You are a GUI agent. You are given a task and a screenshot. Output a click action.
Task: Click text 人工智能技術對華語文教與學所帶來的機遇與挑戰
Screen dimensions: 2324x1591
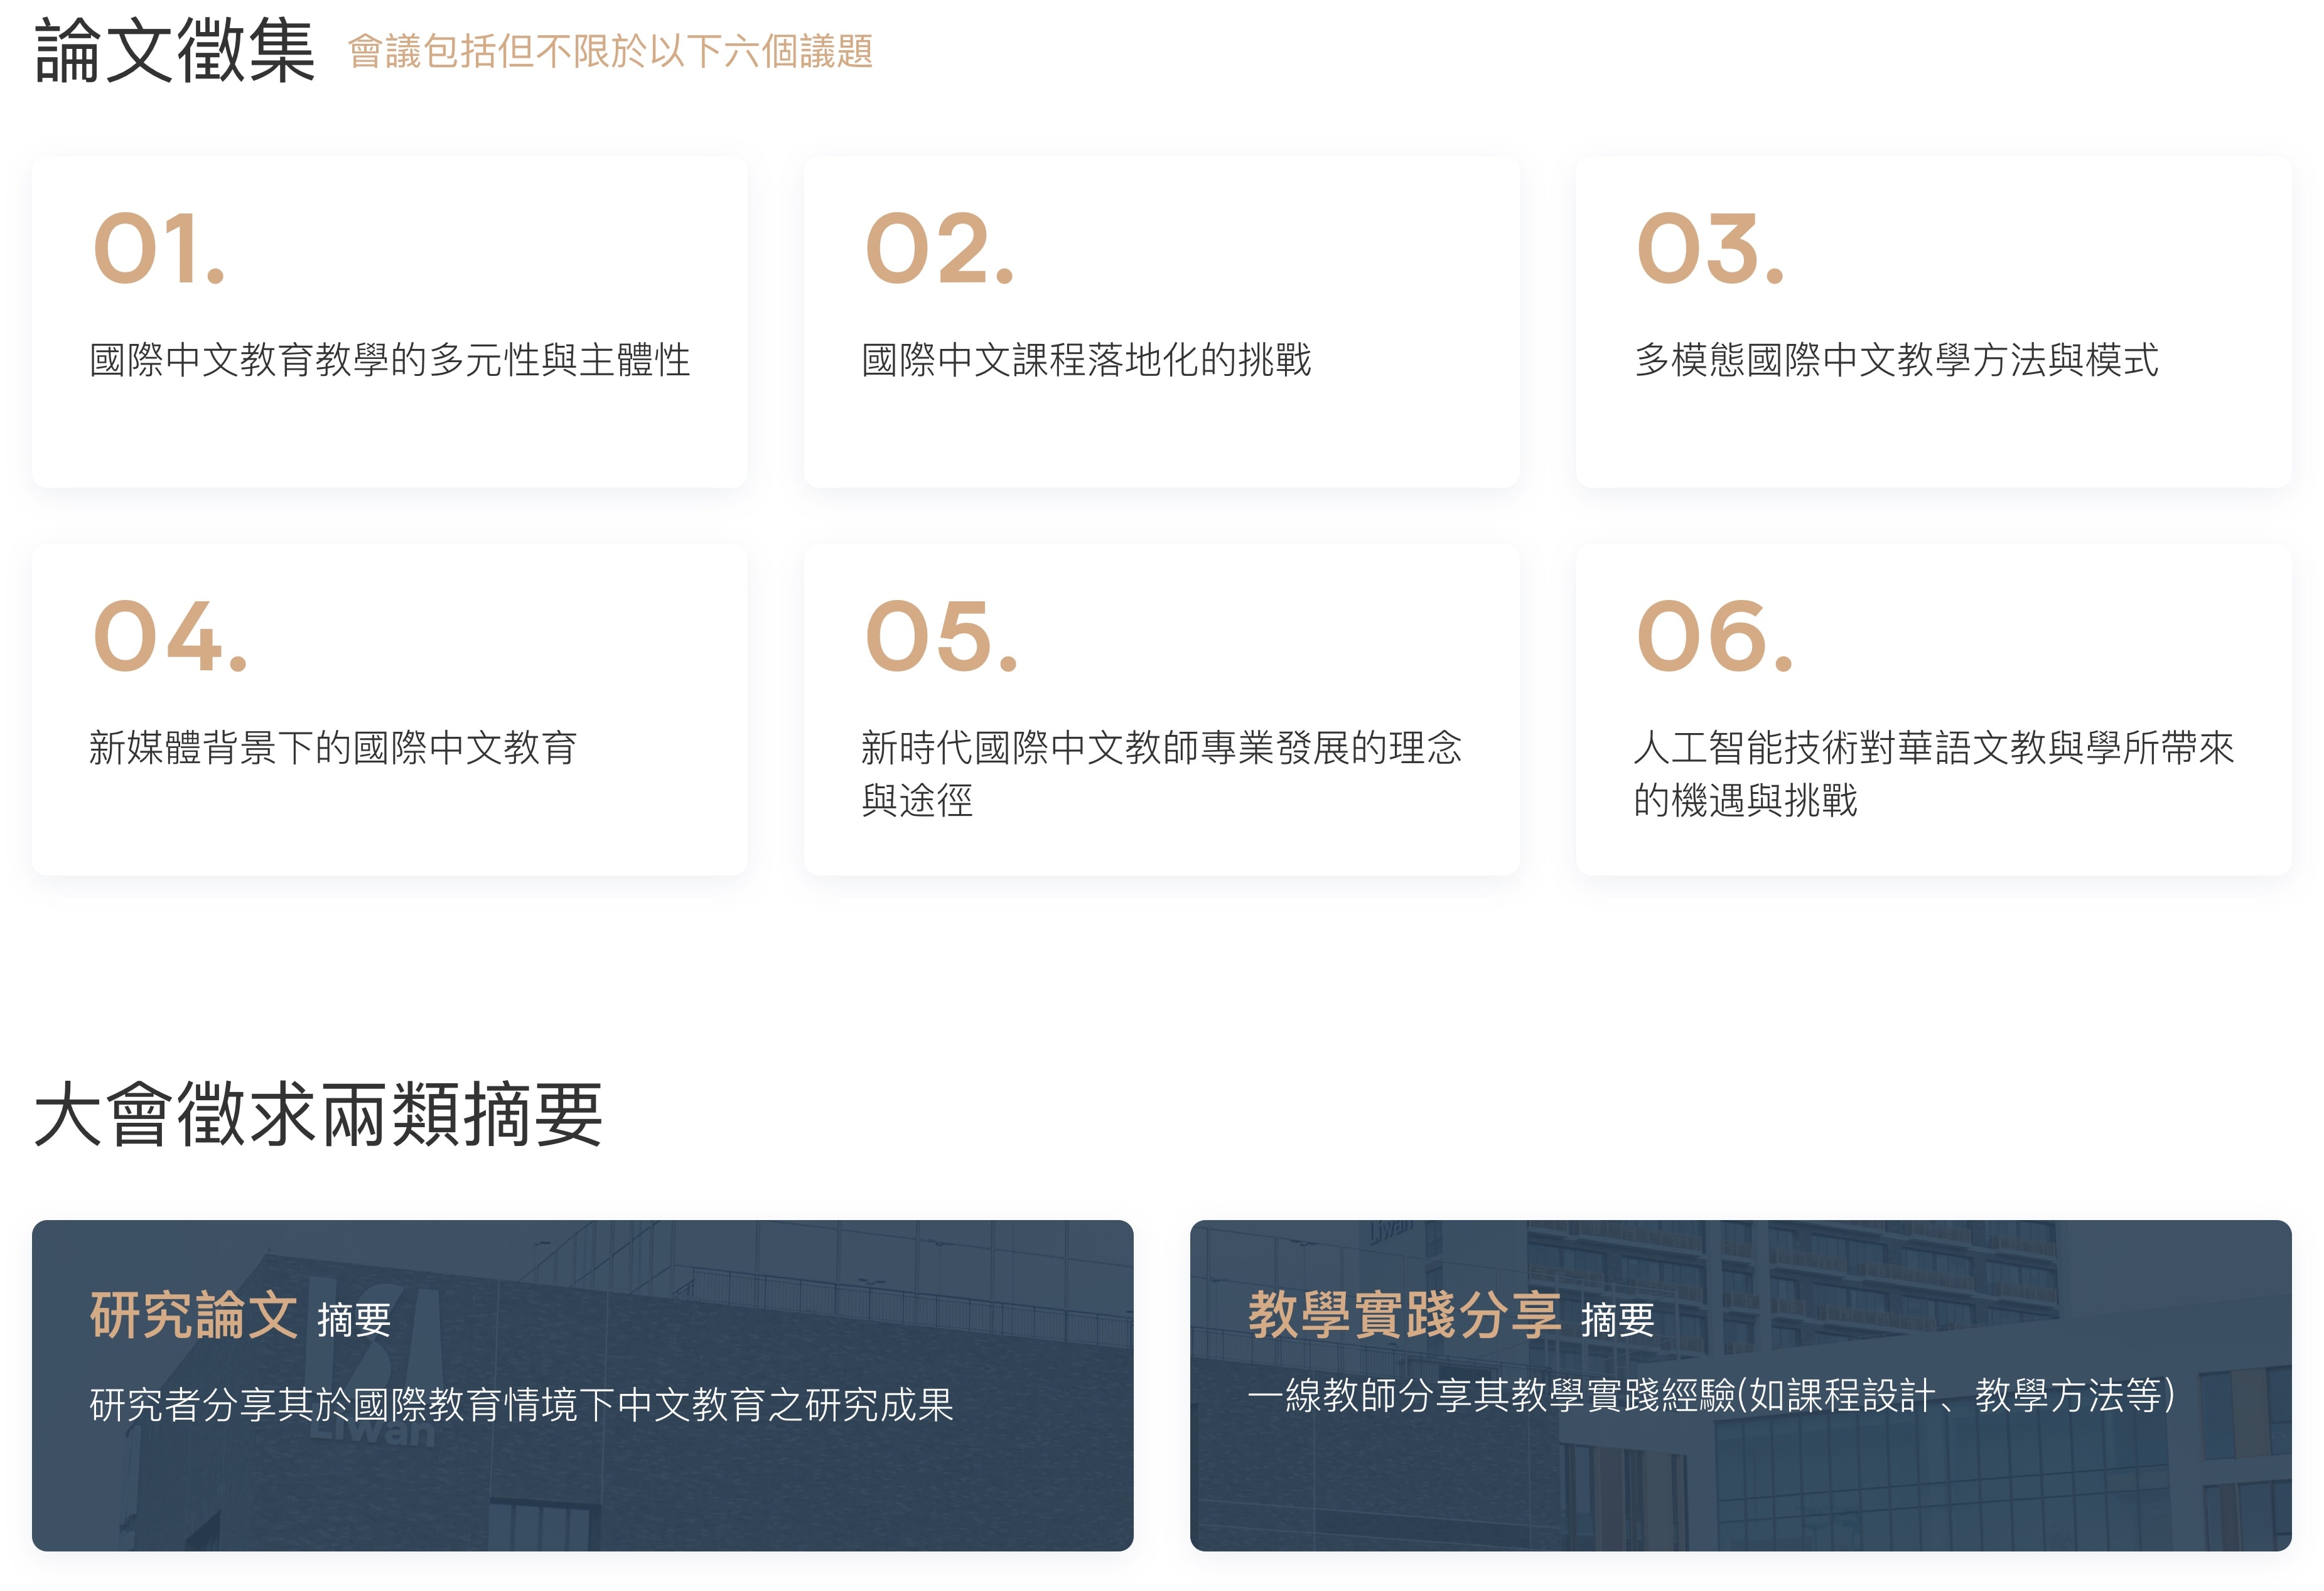(1934, 774)
